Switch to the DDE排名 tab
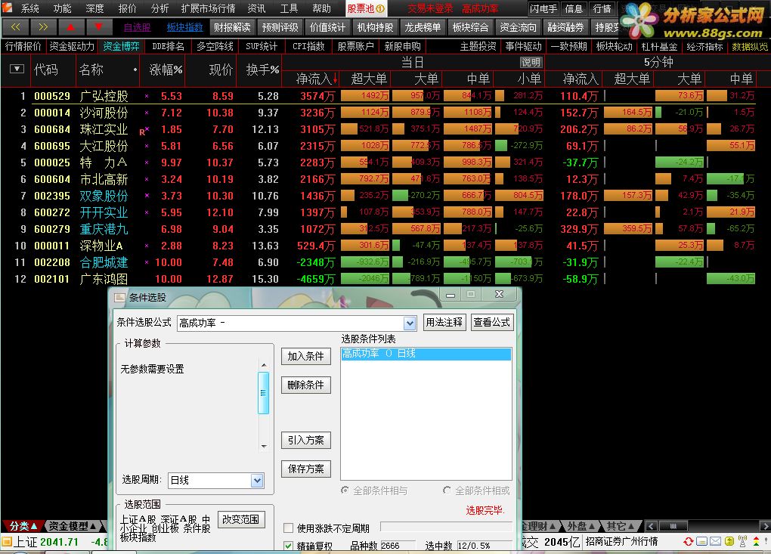Screen dimensions: 771x554 (x=168, y=46)
